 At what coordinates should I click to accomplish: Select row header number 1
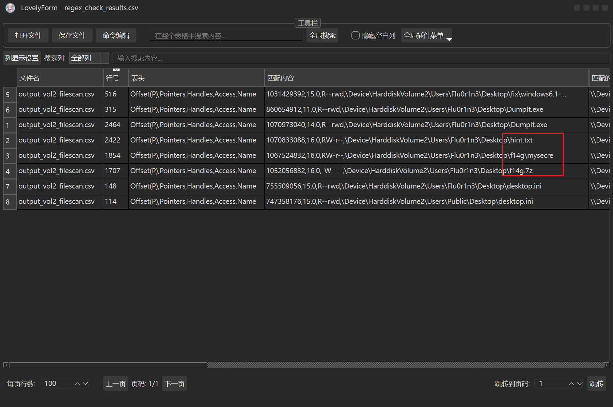10,125
